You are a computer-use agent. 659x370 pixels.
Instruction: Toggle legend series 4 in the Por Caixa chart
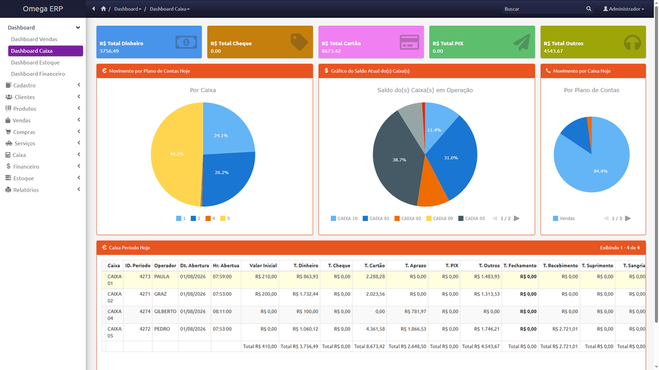tap(210, 219)
